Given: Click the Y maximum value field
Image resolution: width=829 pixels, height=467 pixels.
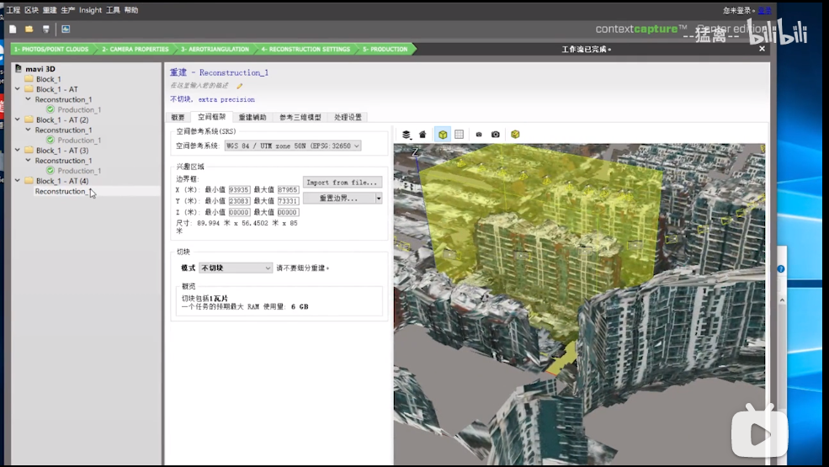Looking at the screenshot, I should click(288, 201).
